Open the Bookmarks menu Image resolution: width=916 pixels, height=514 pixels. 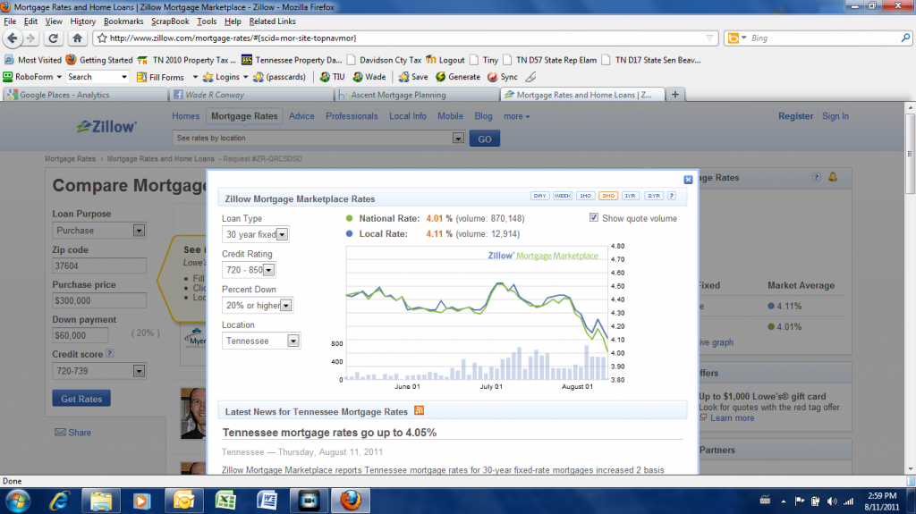pyautogui.click(x=123, y=21)
